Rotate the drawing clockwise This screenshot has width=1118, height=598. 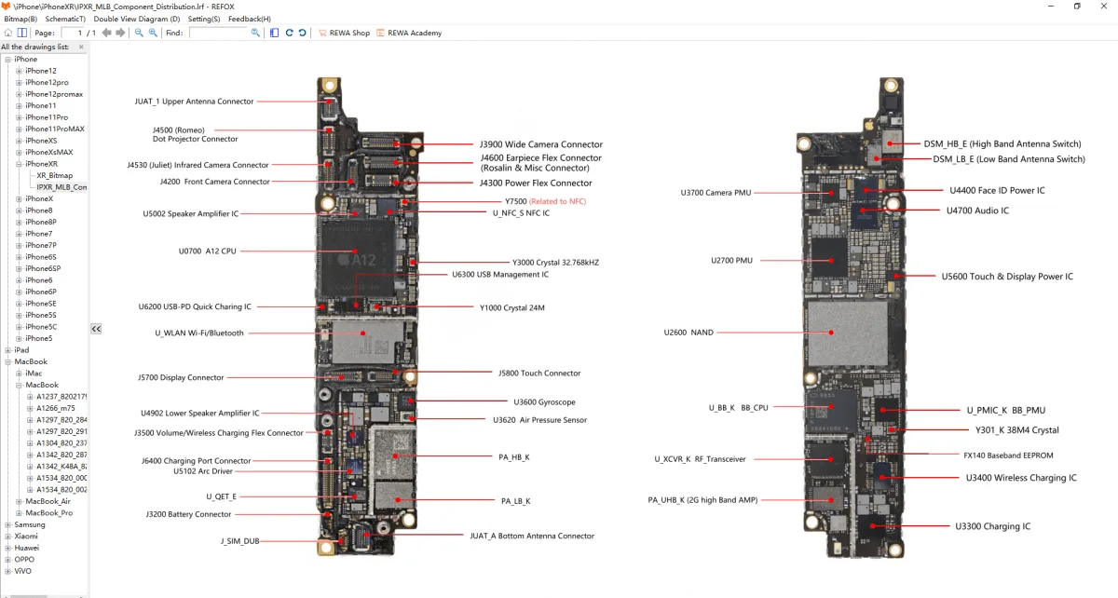point(289,33)
